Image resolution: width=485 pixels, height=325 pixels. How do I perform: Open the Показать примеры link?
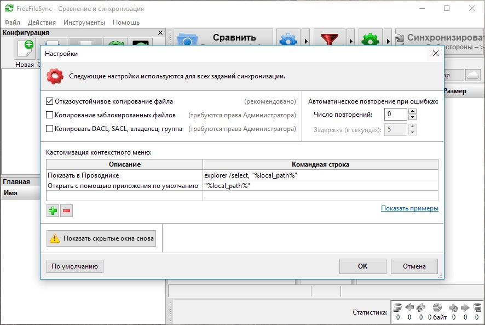(x=409, y=208)
